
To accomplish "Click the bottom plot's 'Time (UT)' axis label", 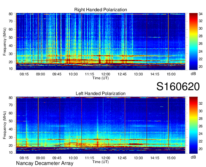I will pyautogui.click(x=101, y=162).
